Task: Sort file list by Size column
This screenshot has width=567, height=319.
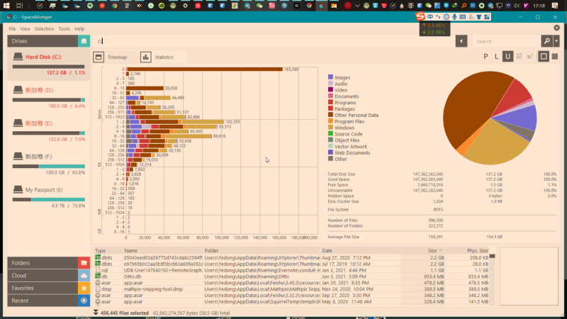Action: point(422,251)
